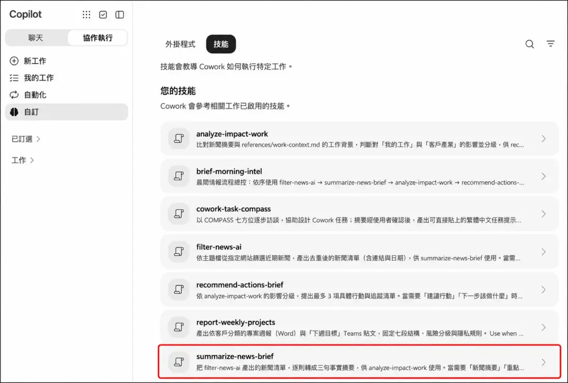Open the filter lines icon
The height and width of the screenshot is (383, 568).
tap(550, 44)
